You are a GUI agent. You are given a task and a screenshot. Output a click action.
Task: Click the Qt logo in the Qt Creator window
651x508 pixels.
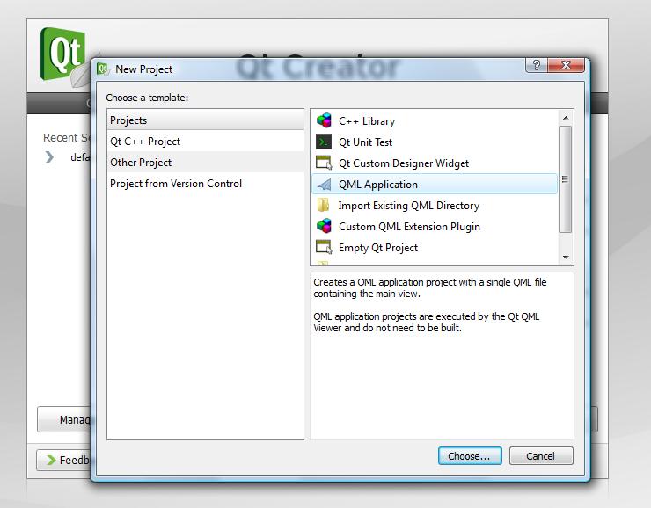63,54
